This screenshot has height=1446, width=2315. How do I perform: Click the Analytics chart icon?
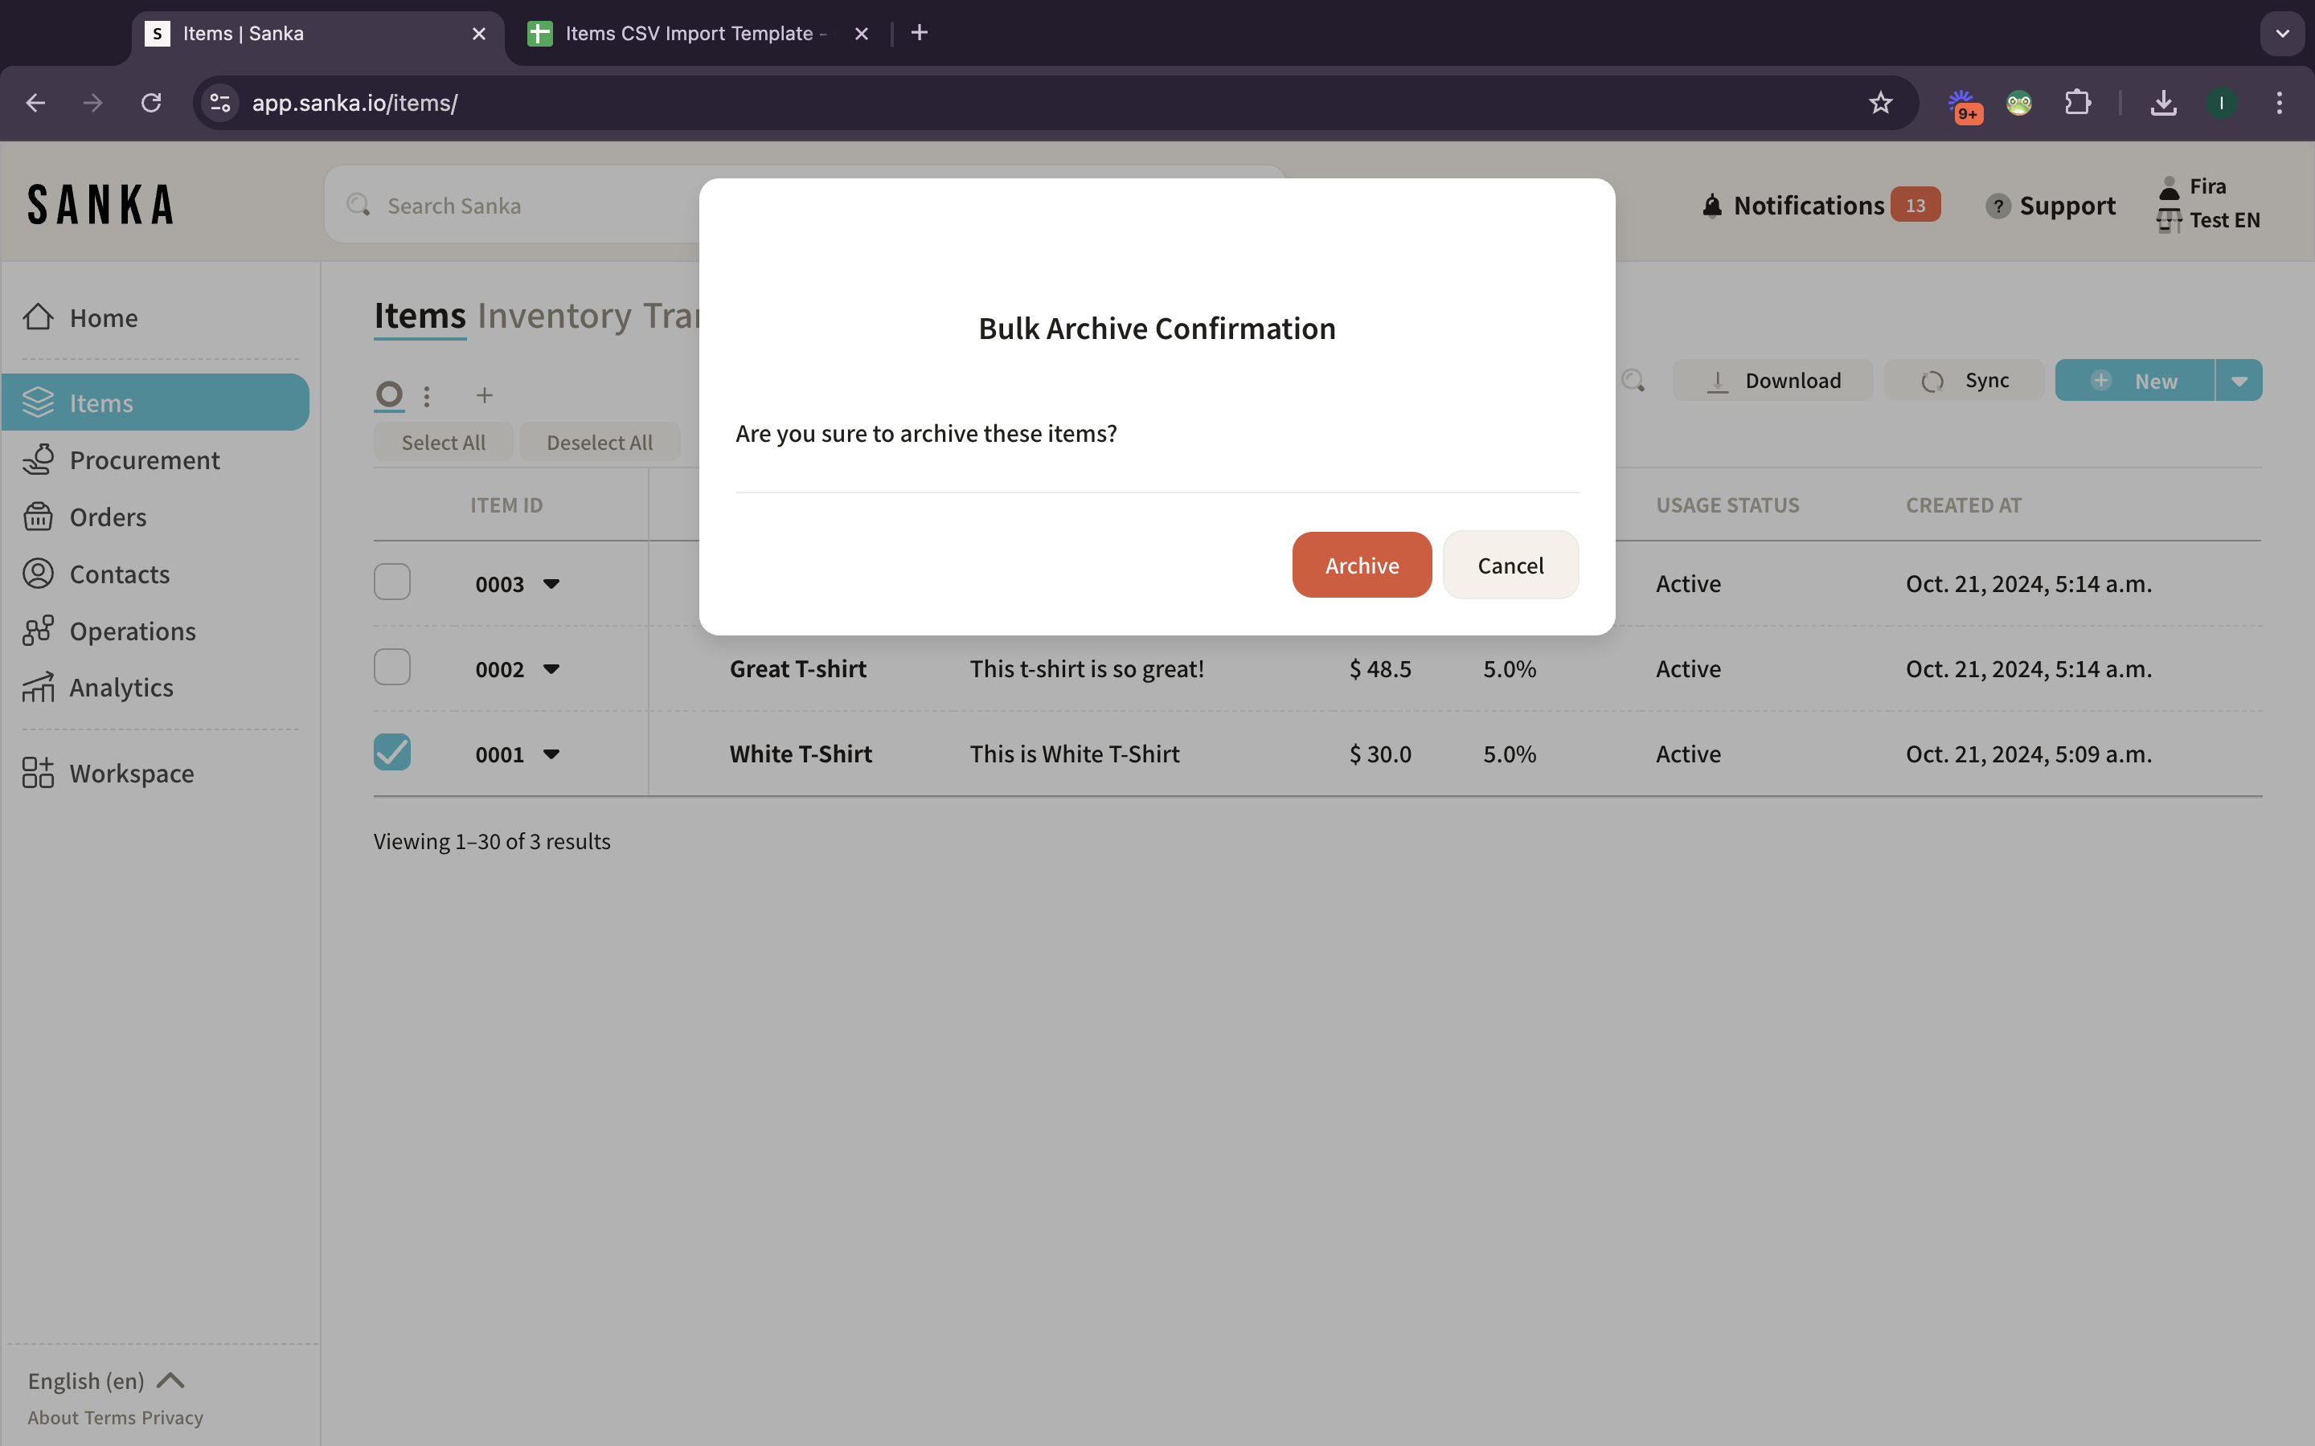(39, 688)
